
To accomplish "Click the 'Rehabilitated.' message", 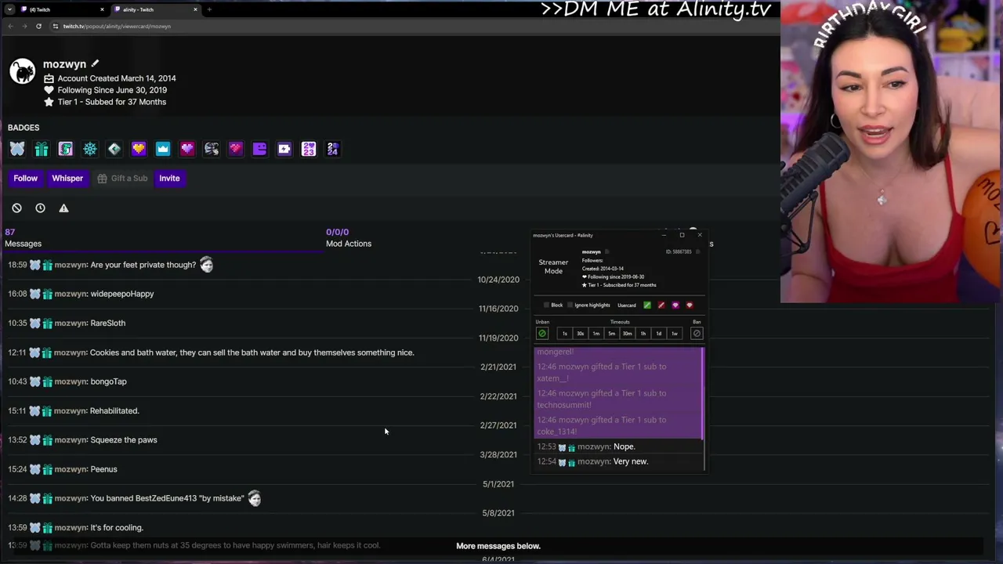I will click(x=114, y=410).
